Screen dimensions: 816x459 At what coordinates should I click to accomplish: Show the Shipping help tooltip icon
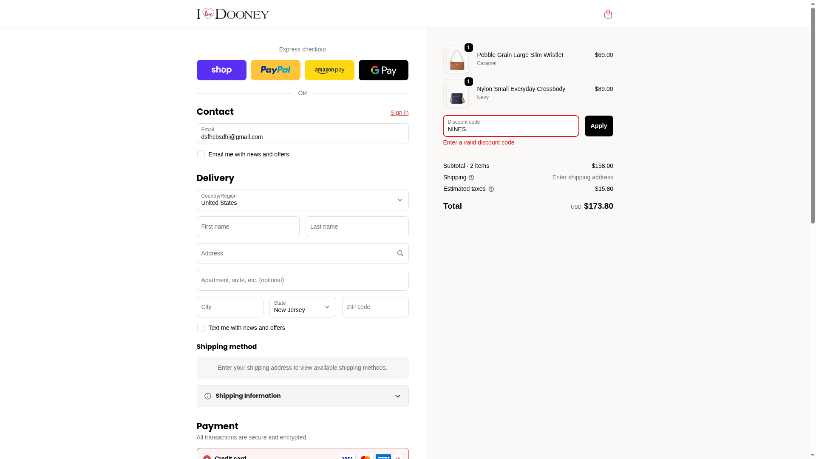pos(471,178)
